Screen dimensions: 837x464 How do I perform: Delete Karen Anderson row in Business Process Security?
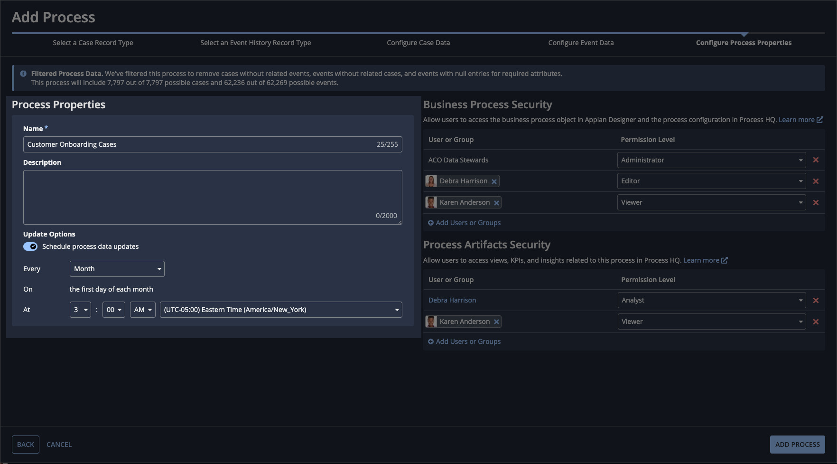pyautogui.click(x=816, y=202)
